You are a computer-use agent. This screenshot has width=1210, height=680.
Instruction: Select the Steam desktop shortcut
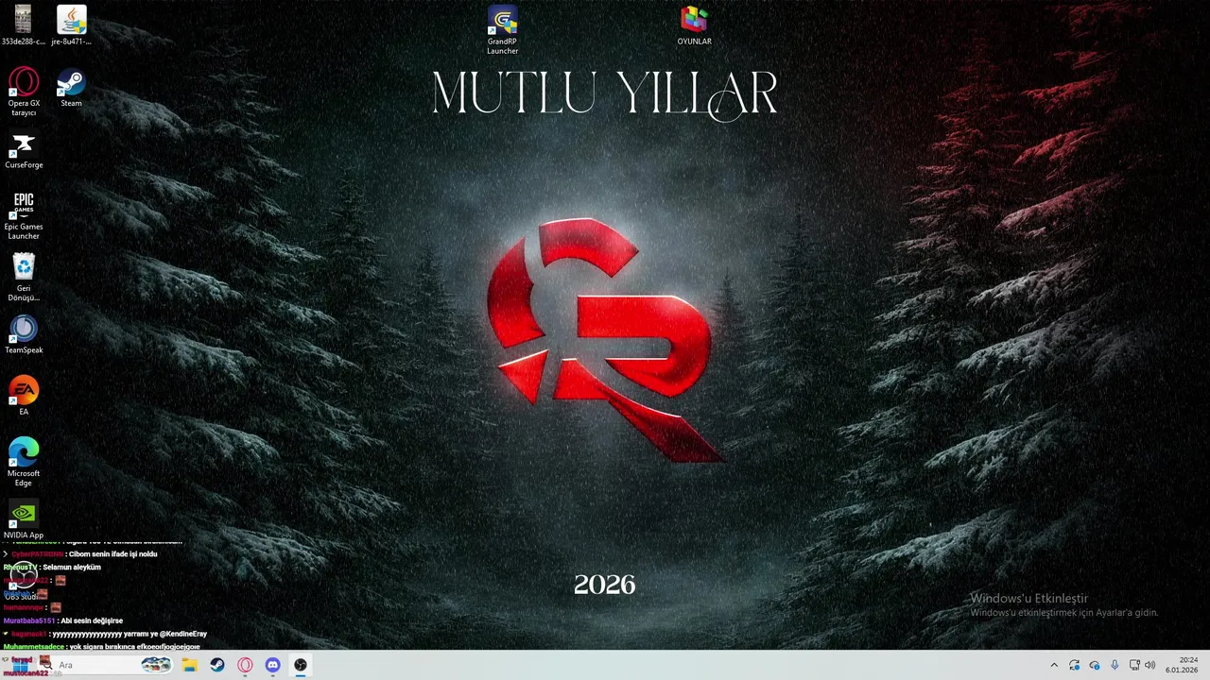pos(71,88)
